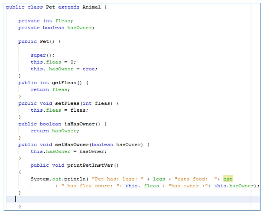Click the "Pet has: legs: " string literal
Screen dimensions: 264x214
tap(118, 179)
